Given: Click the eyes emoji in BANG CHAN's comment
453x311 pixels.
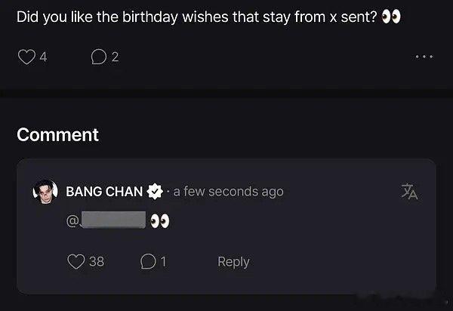Looking at the screenshot, I should click(159, 221).
